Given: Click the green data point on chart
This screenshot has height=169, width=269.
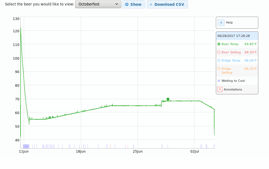Looking at the screenshot, I should point(168,99).
